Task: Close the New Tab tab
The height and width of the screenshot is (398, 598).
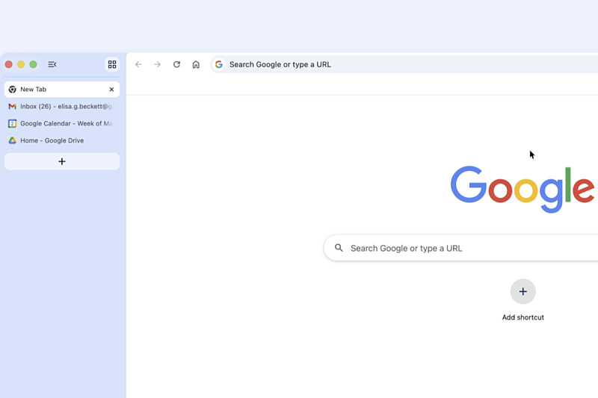Action: click(111, 90)
